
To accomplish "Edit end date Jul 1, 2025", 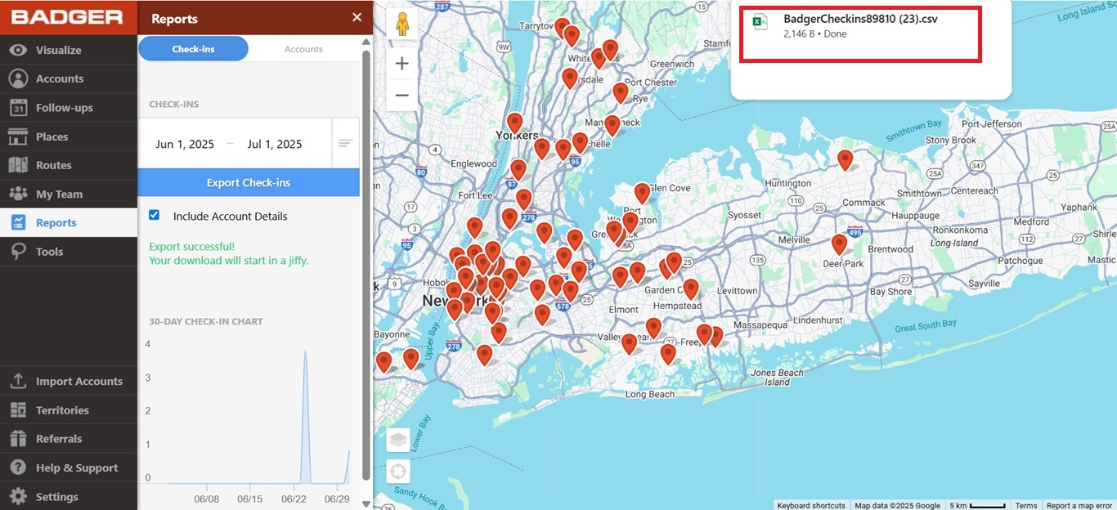I will tap(275, 144).
